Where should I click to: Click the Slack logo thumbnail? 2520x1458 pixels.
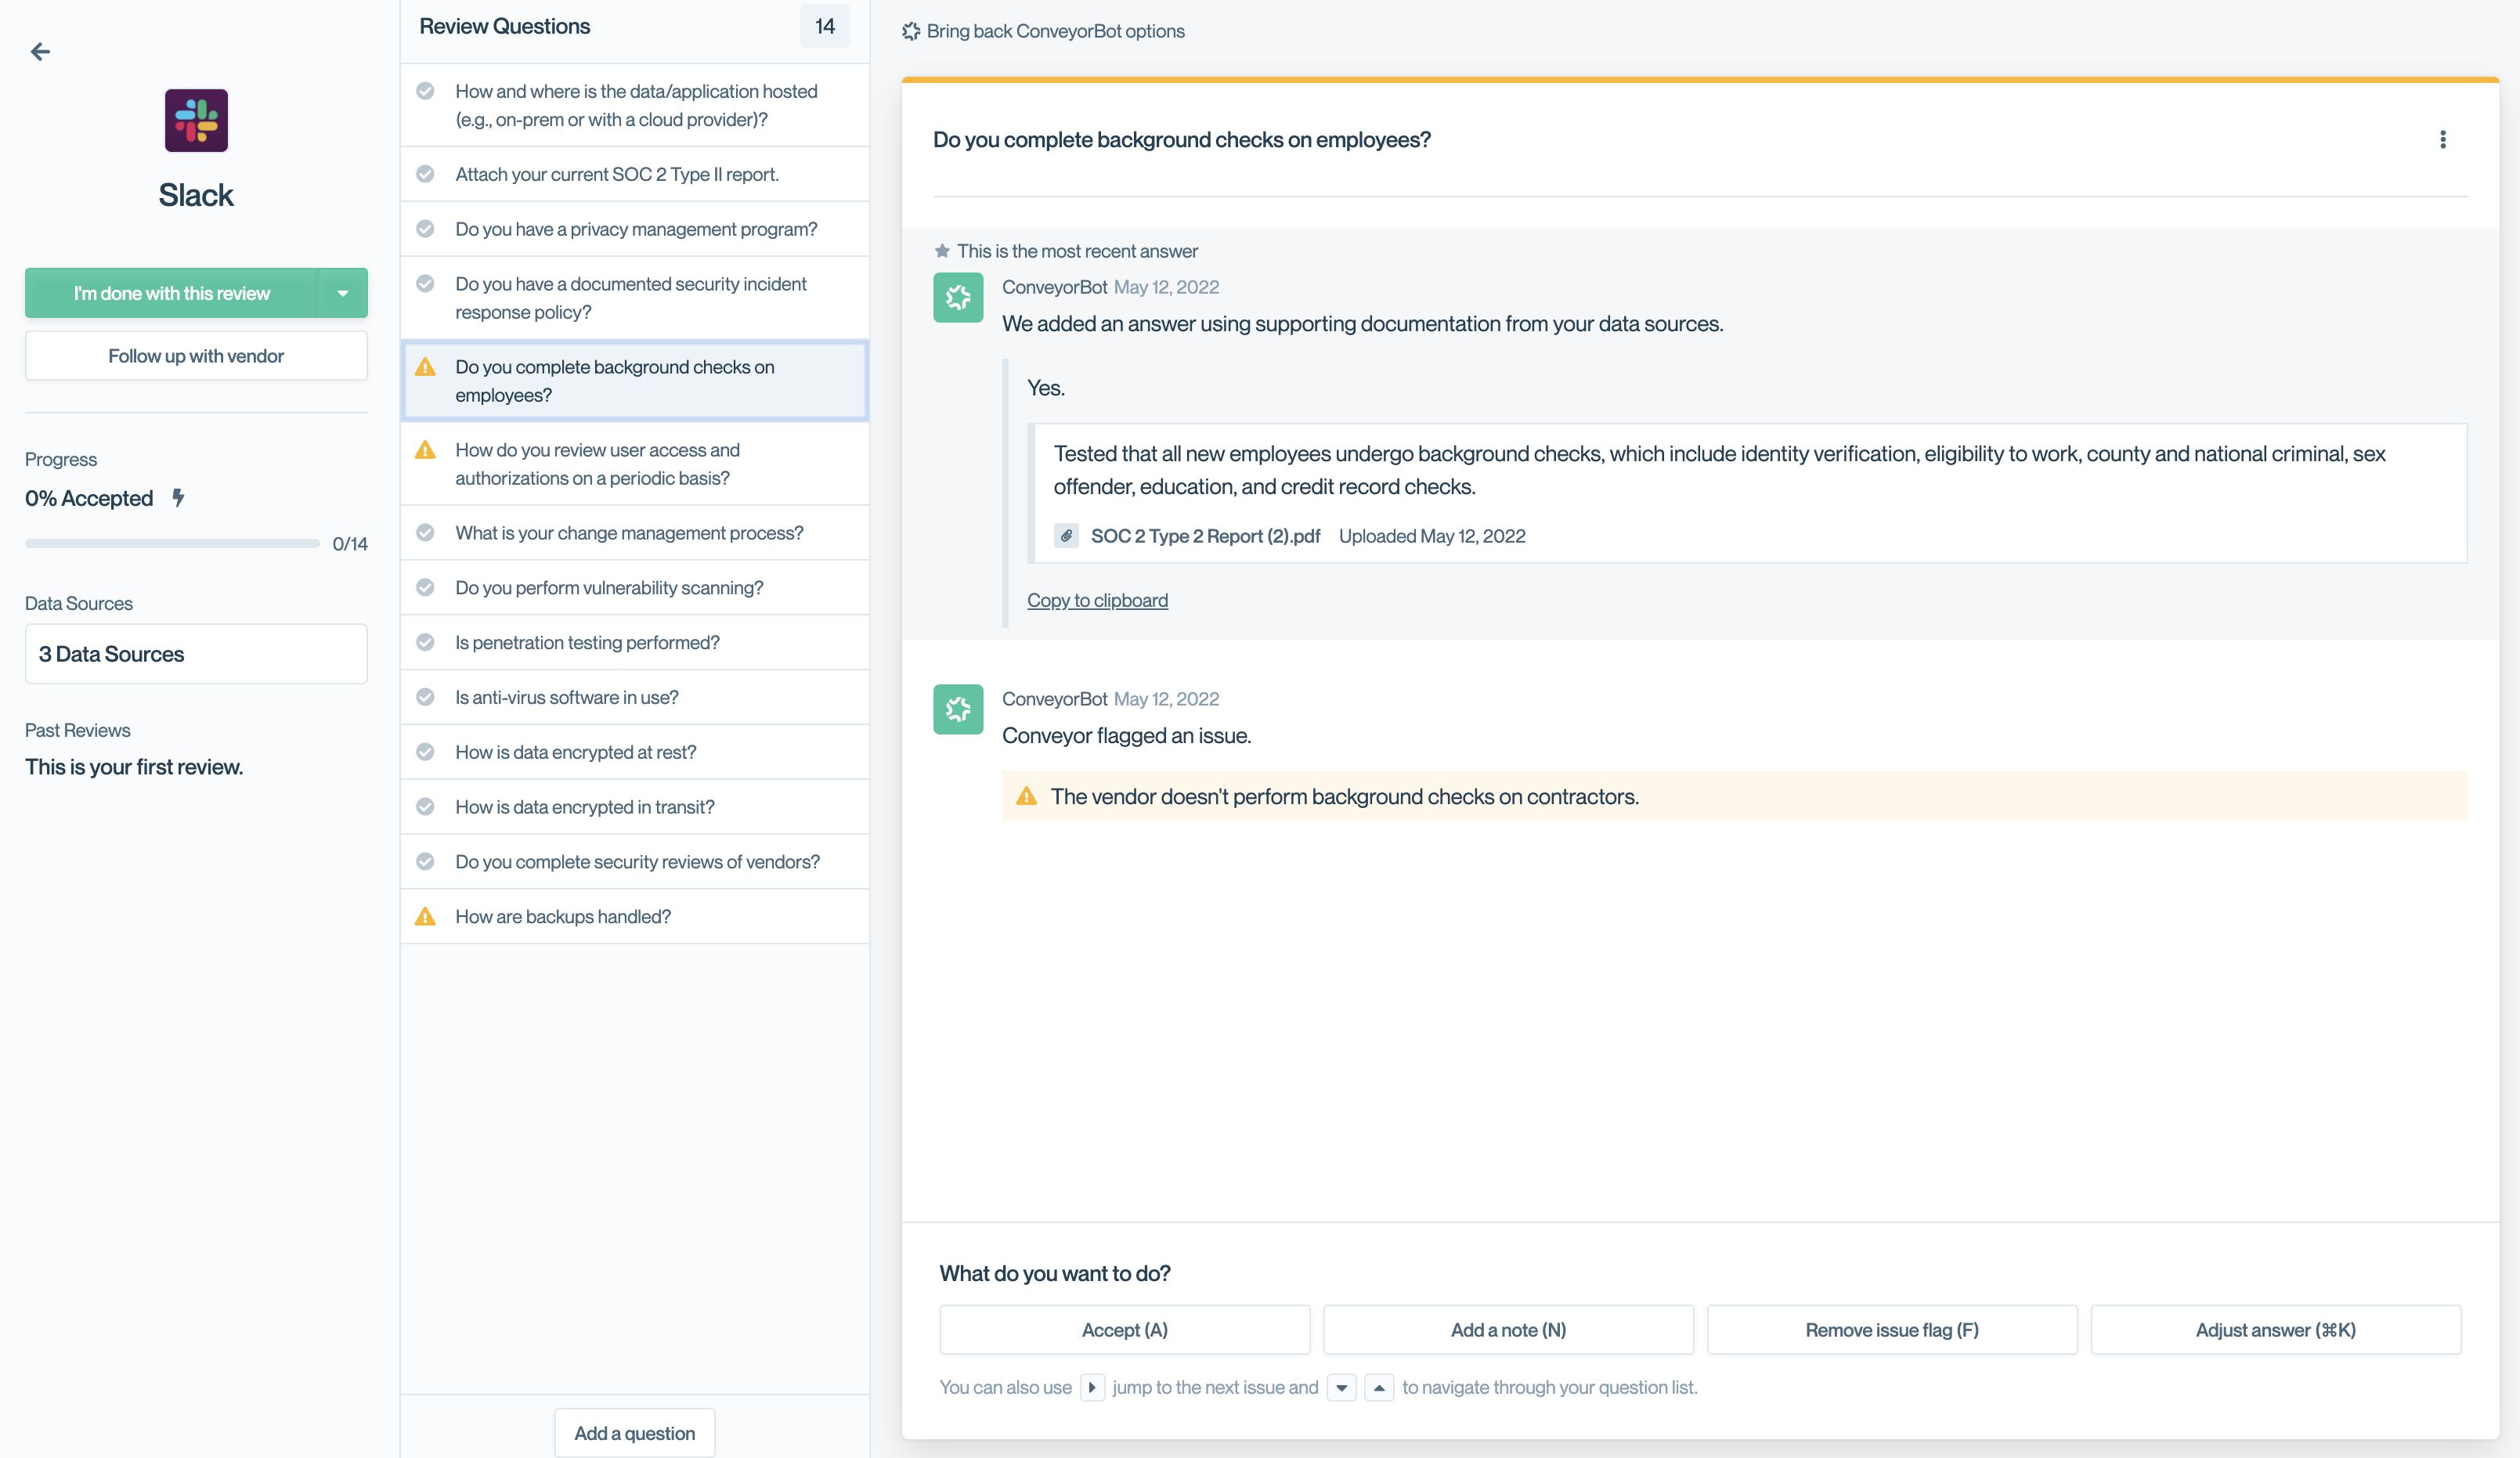point(196,120)
